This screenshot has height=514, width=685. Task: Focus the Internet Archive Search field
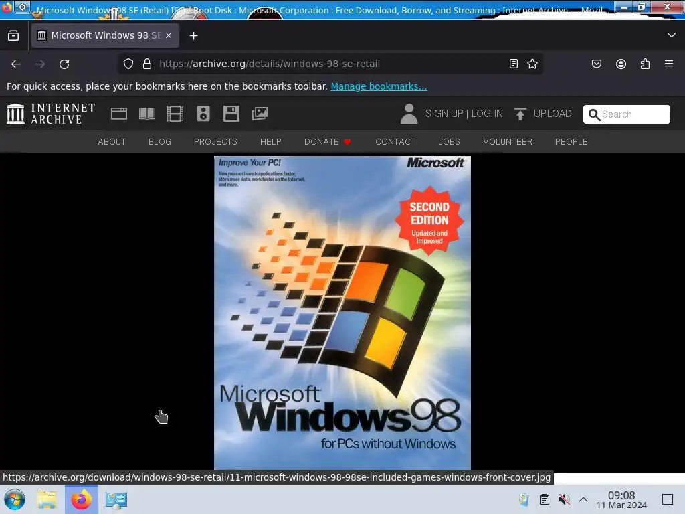pyautogui.click(x=626, y=114)
